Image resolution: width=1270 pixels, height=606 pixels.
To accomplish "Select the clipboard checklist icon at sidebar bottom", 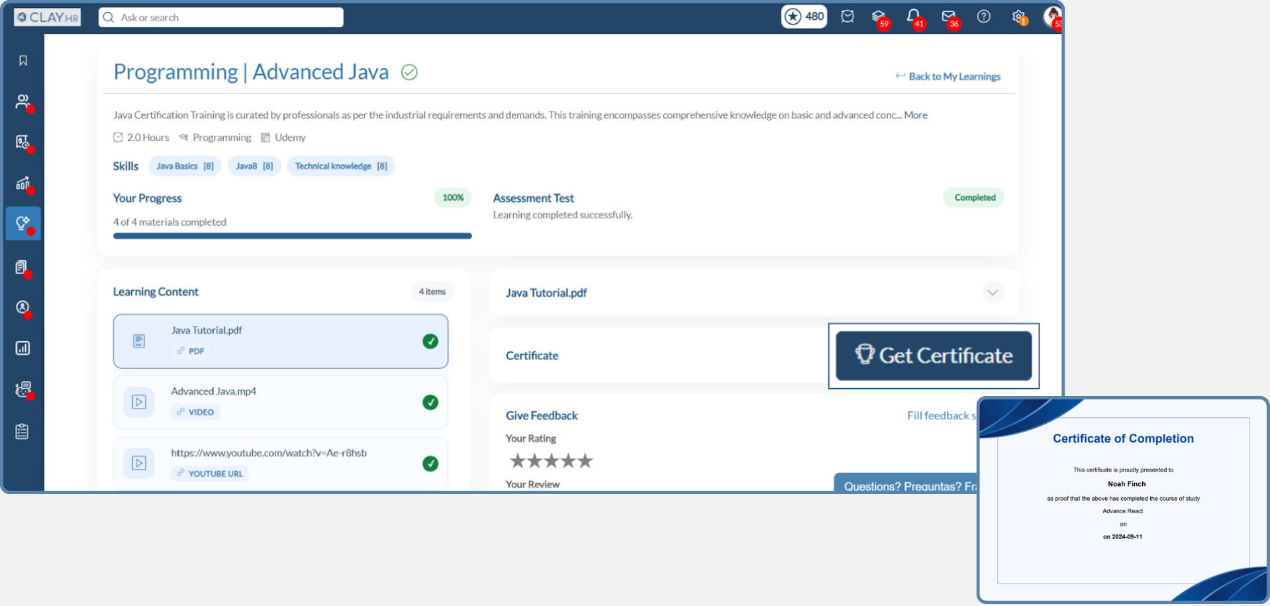I will (23, 430).
